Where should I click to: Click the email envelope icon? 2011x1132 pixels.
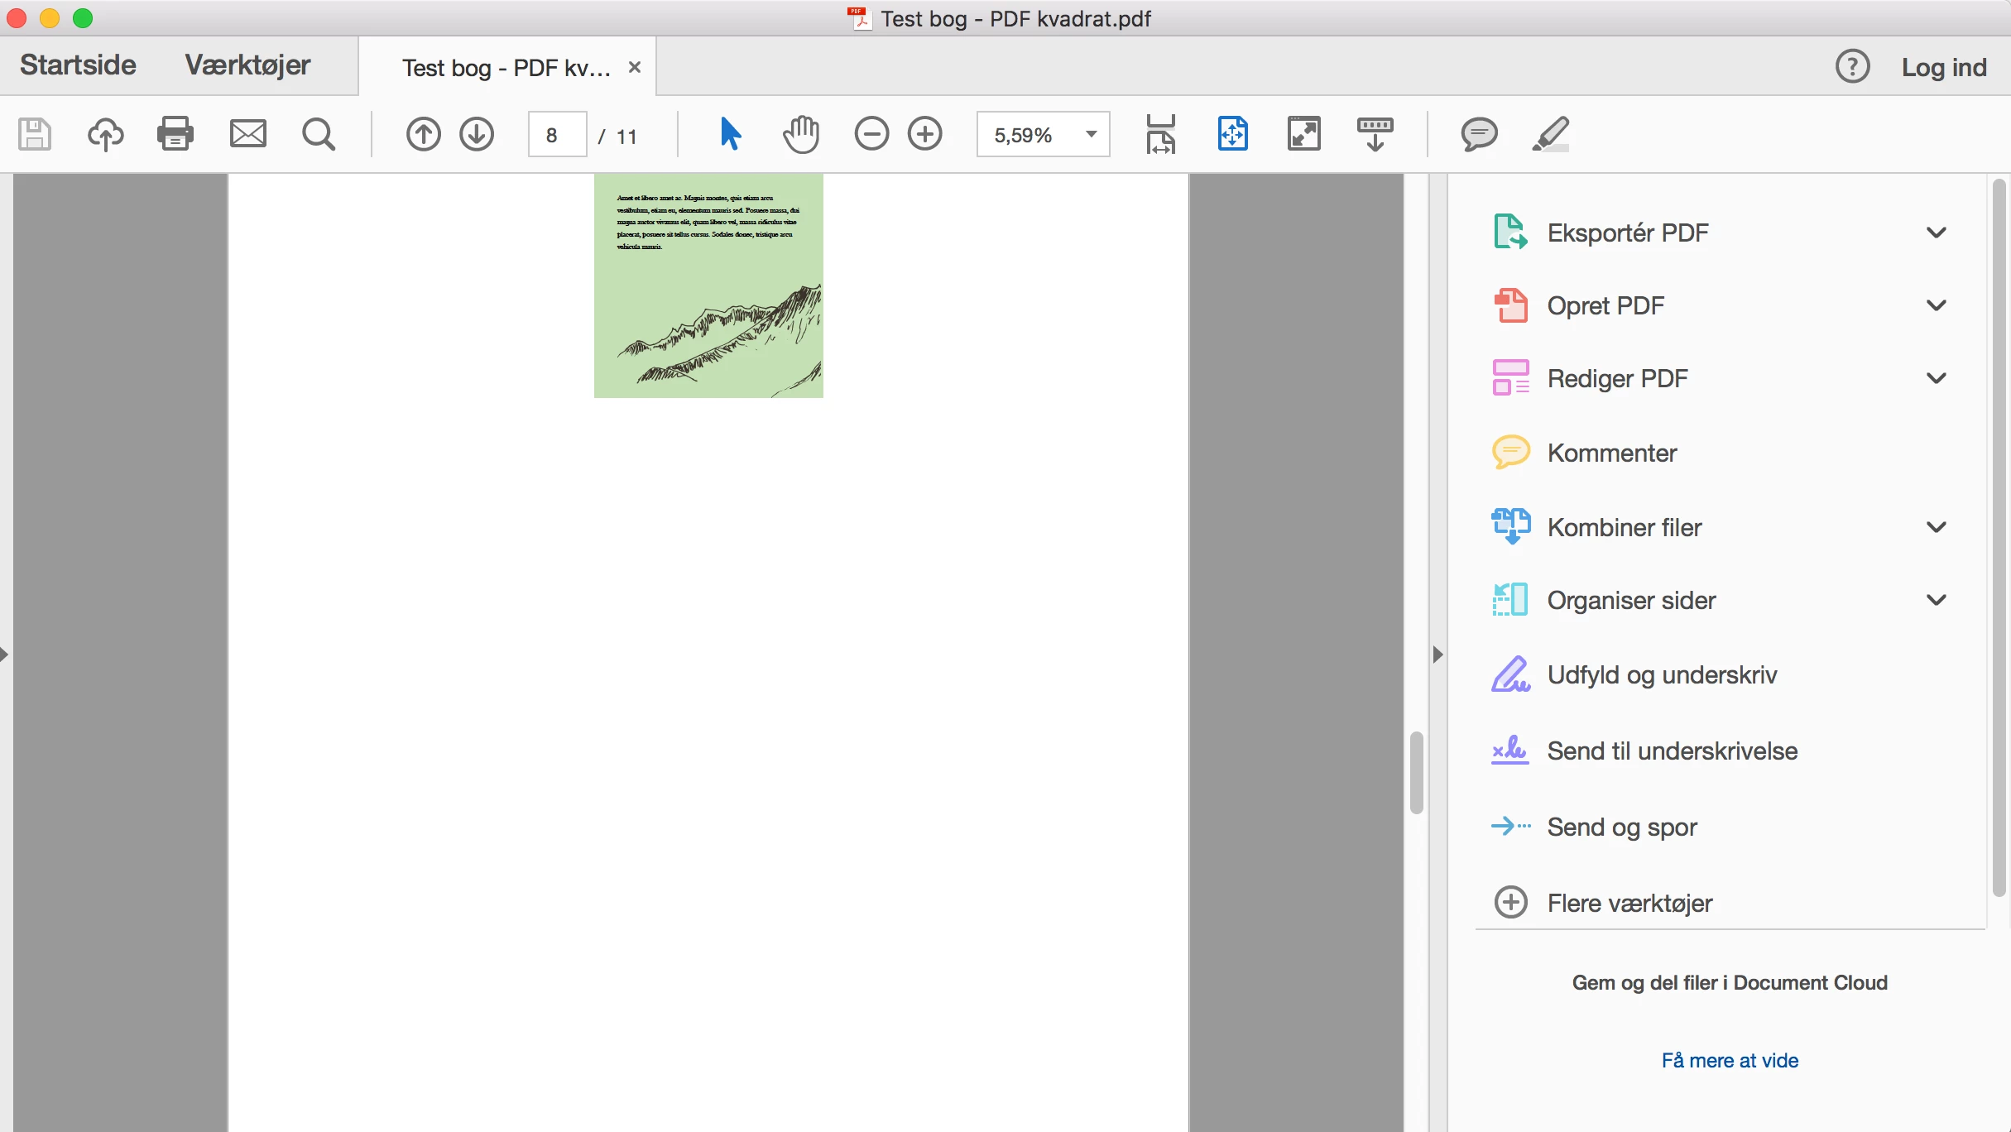[x=247, y=133]
